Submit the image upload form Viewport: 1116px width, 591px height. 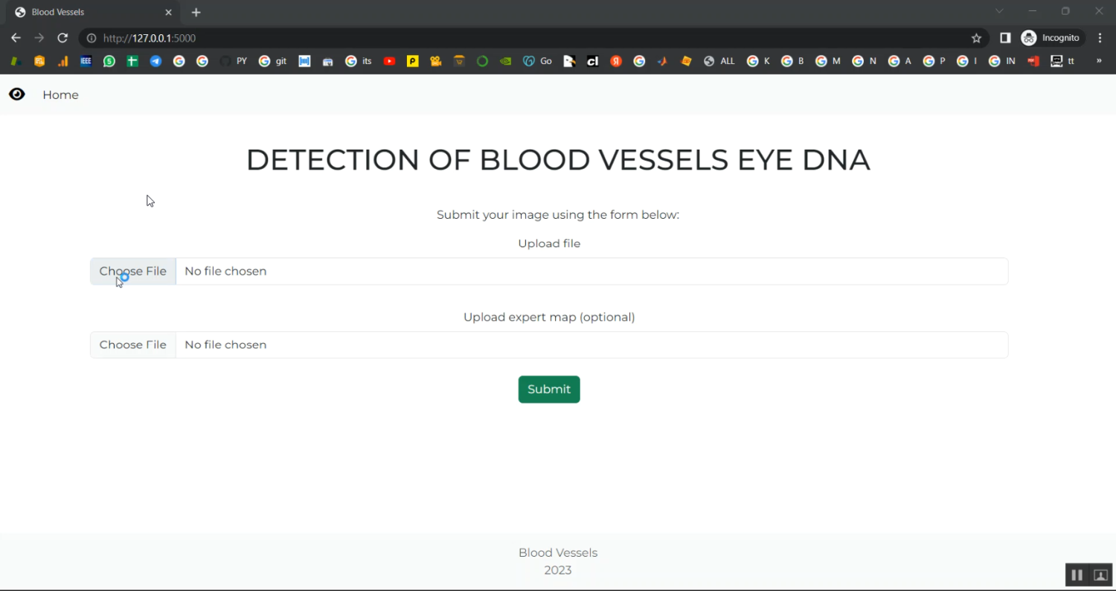549,389
